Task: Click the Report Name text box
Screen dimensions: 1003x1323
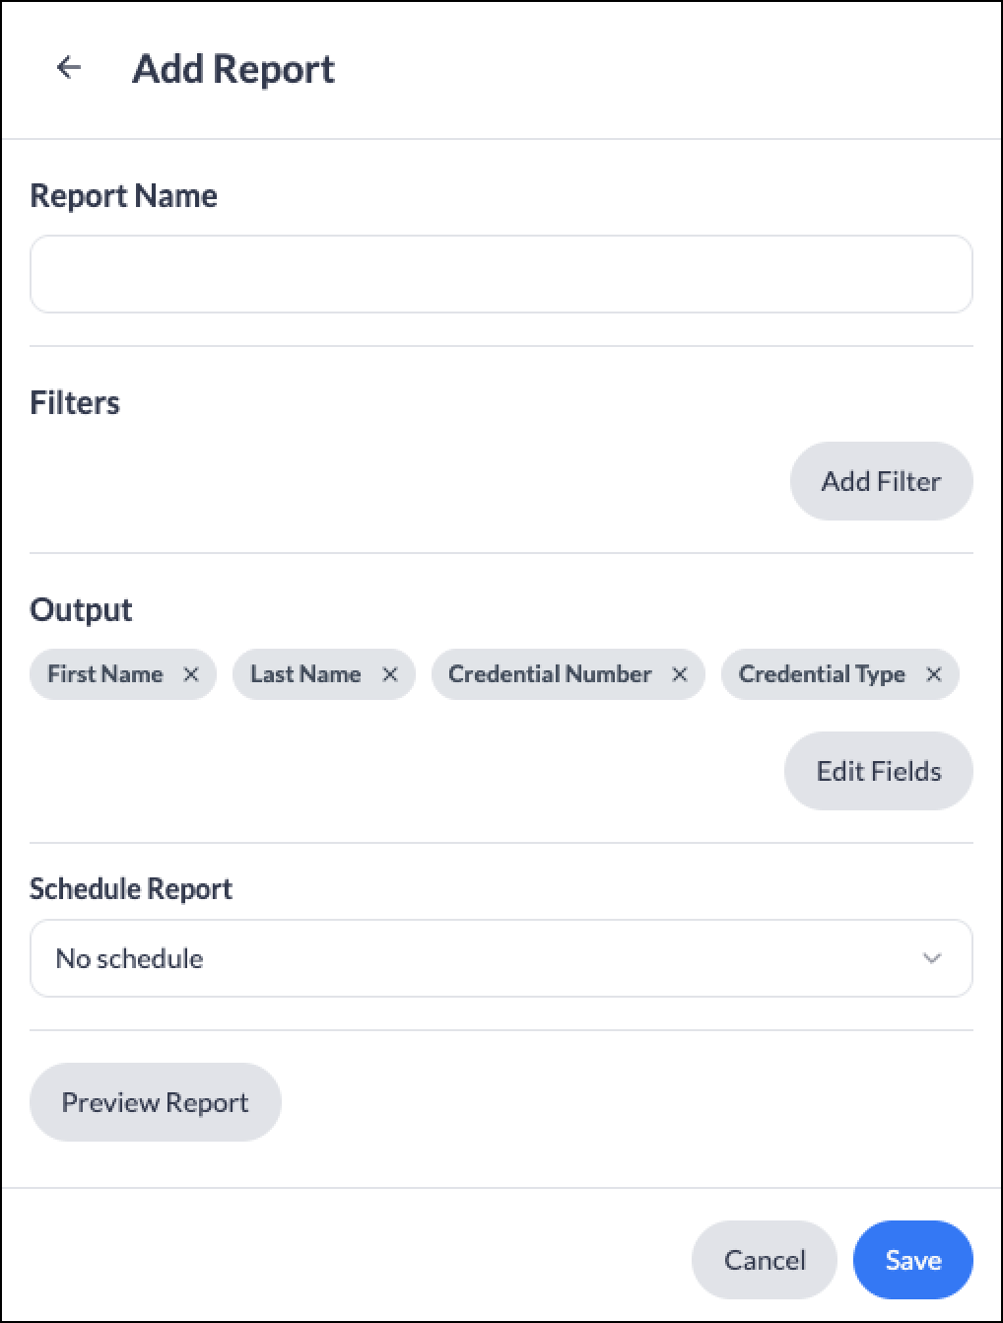Action: [x=501, y=274]
